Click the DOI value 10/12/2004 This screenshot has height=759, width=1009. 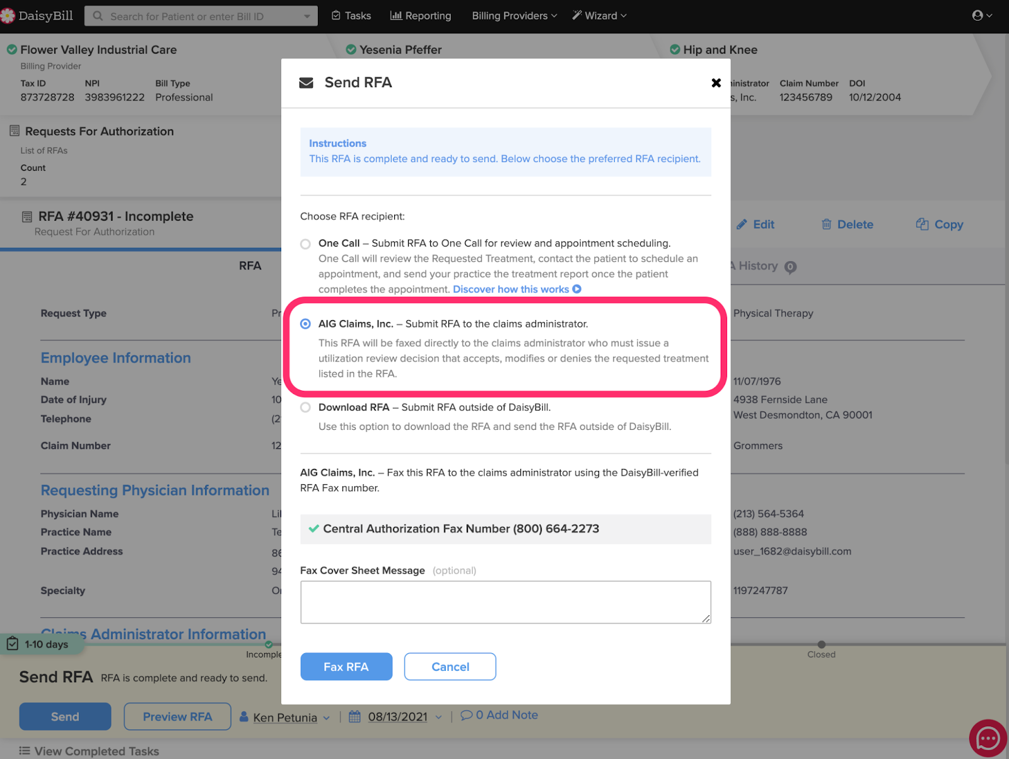point(875,97)
